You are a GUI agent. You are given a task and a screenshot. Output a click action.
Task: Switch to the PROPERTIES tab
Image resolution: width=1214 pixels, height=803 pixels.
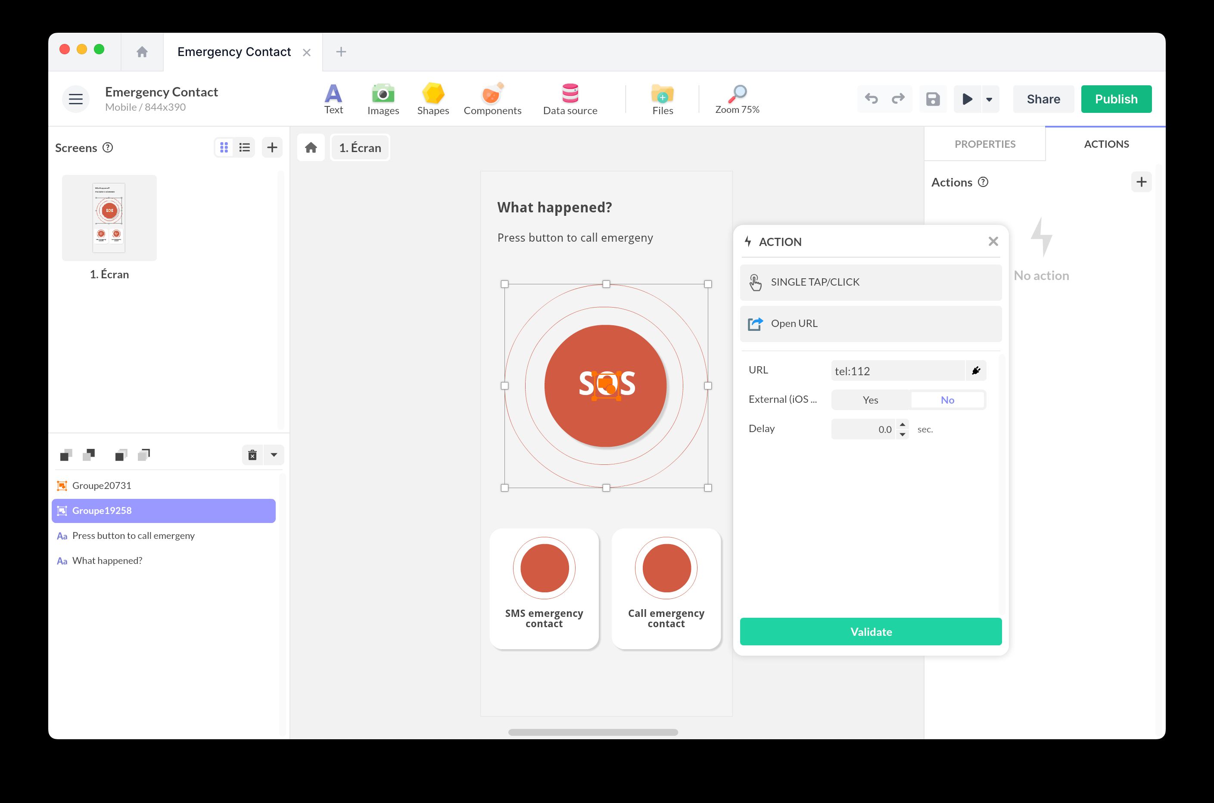click(x=984, y=144)
